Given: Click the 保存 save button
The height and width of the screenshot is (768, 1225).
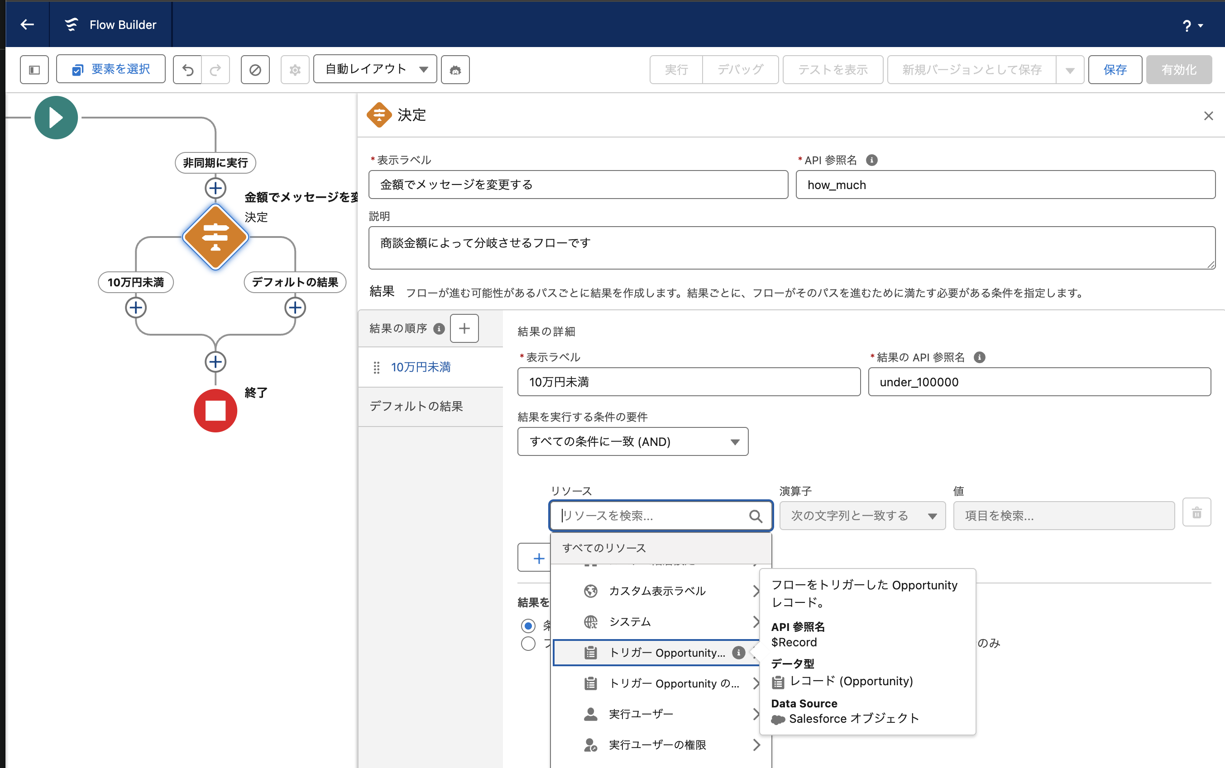Looking at the screenshot, I should point(1115,70).
